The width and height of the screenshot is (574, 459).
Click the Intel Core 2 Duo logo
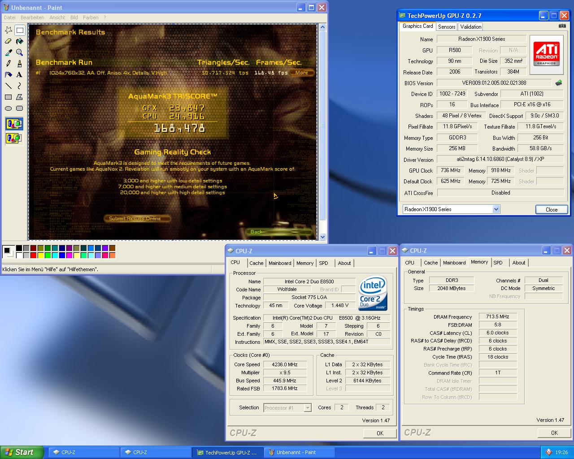point(373,293)
